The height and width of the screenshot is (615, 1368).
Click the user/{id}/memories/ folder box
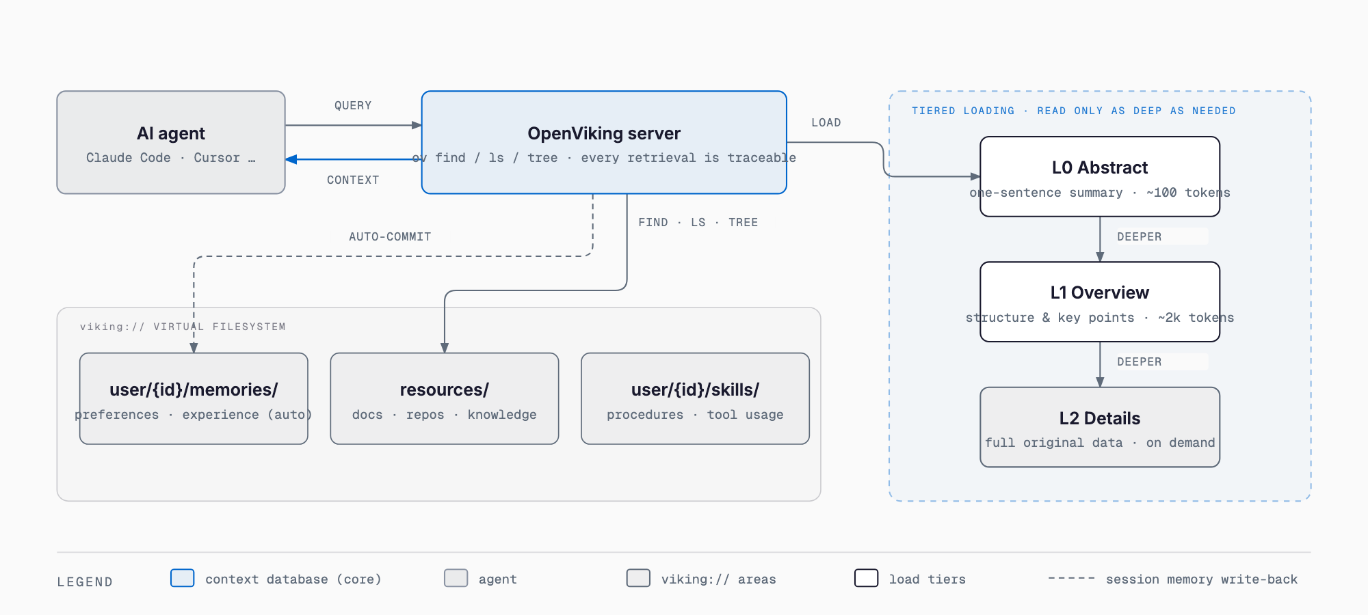pos(194,398)
